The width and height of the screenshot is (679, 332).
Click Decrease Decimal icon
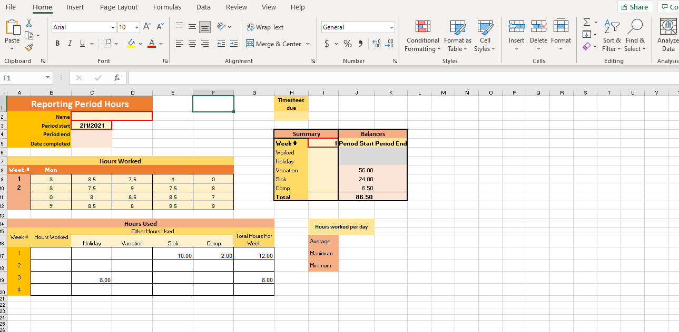click(x=390, y=44)
